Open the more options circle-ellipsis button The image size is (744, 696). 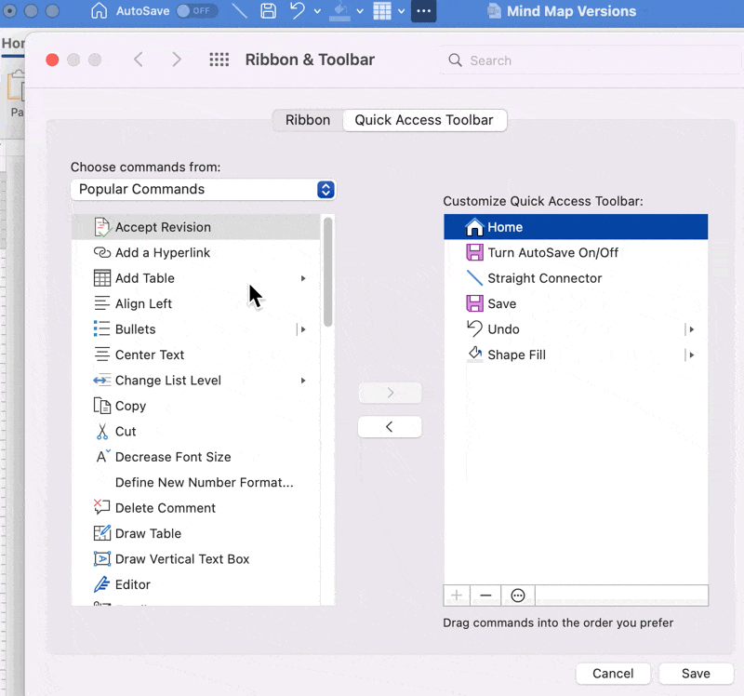pyautogui.click(x=518, y=596)
